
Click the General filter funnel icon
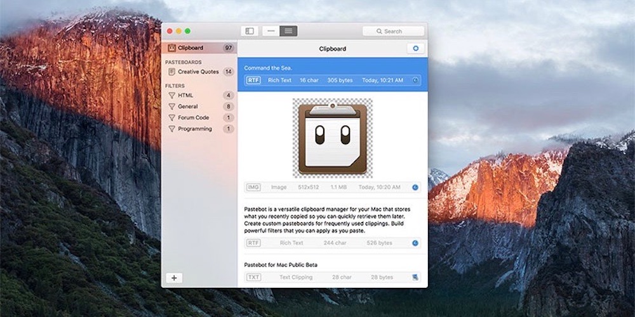click(171, 107)
